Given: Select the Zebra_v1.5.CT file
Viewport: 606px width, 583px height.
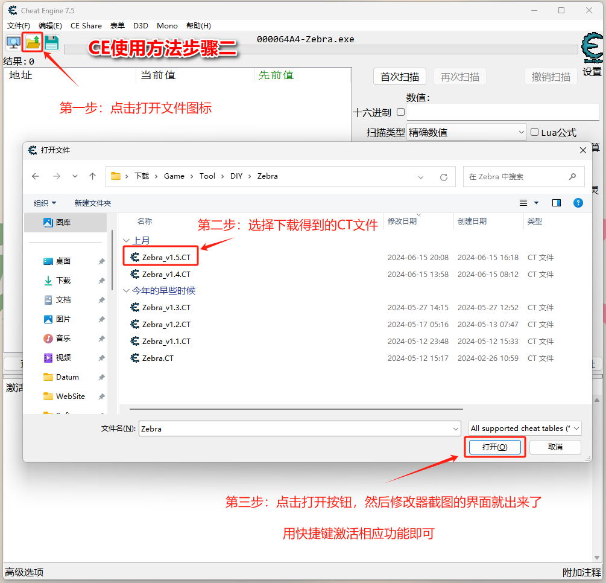Looking at the screenshot, I should pos(166,257).
